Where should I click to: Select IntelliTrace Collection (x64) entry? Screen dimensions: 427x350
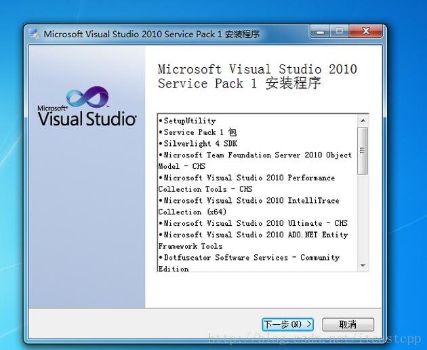(249, 206)
